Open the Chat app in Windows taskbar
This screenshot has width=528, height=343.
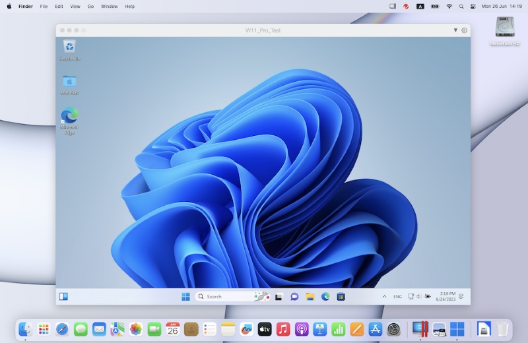click(294, 297)
